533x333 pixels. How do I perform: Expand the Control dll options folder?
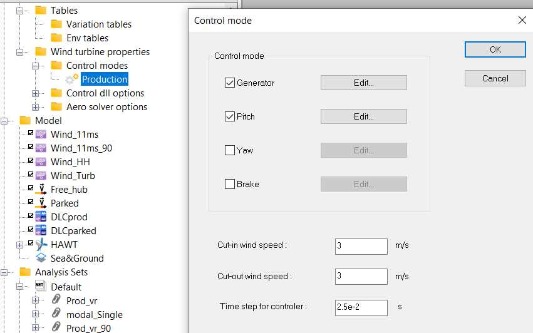coord(36,93)
